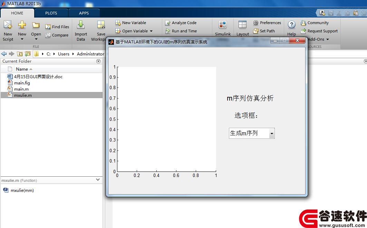Click the Help question mark icon
The height and width of the screenshot is (228, 367).
pos(291,24)
